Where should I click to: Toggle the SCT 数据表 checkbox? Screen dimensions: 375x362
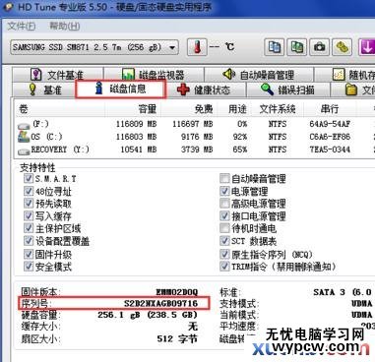(224, 241)
